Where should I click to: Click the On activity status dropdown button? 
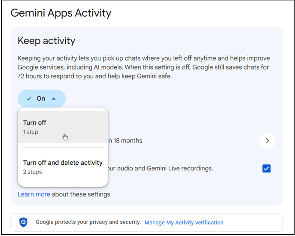pyautogui.click(x=41, y=99)
